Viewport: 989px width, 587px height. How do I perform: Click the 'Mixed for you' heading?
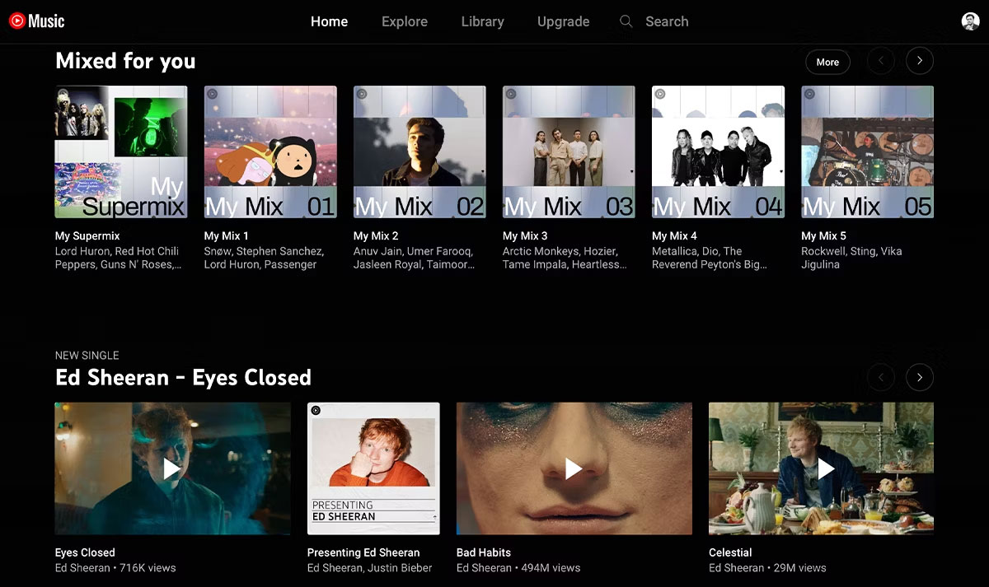[125, 61]
